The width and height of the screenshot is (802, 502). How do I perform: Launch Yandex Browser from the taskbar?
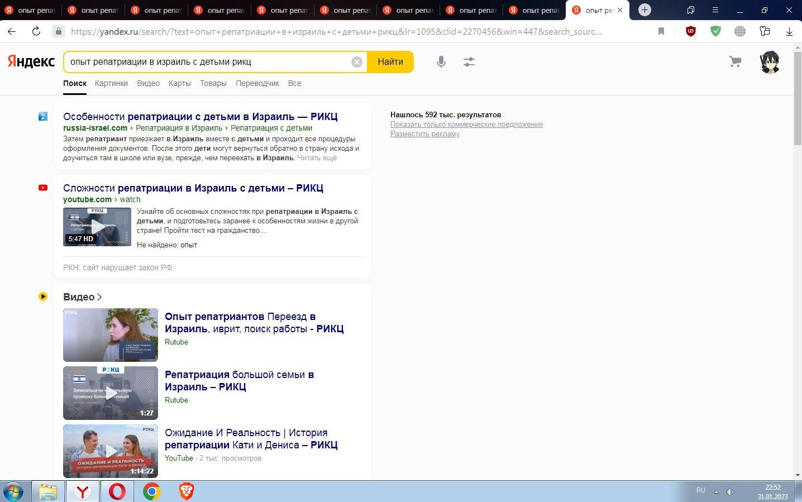pos(83,492)
